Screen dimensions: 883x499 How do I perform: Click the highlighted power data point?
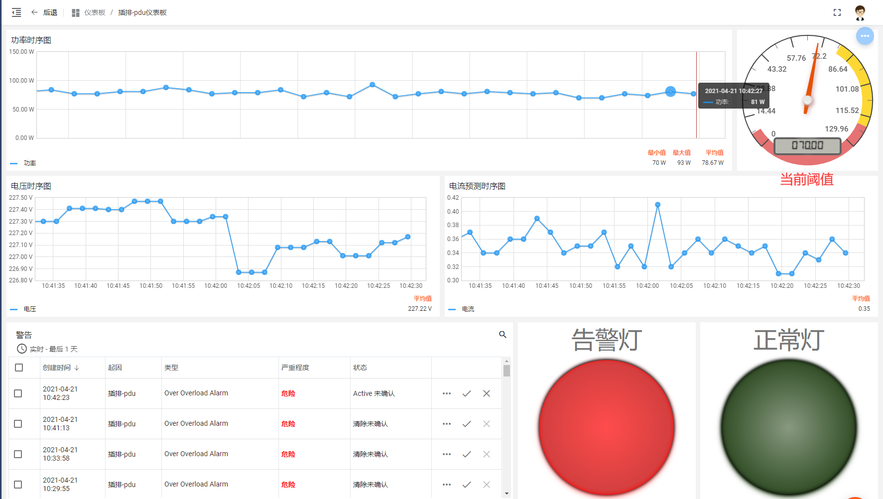670,92
